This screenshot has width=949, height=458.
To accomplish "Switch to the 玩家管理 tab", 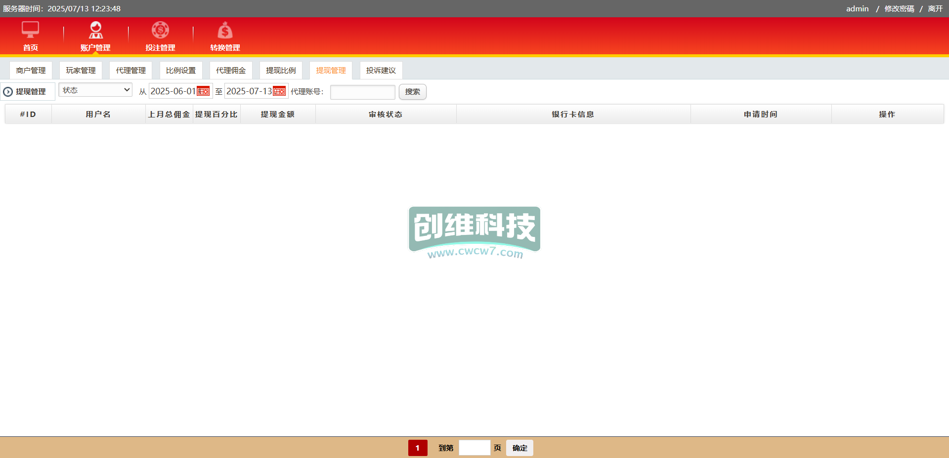I will (x=81, y=71).
